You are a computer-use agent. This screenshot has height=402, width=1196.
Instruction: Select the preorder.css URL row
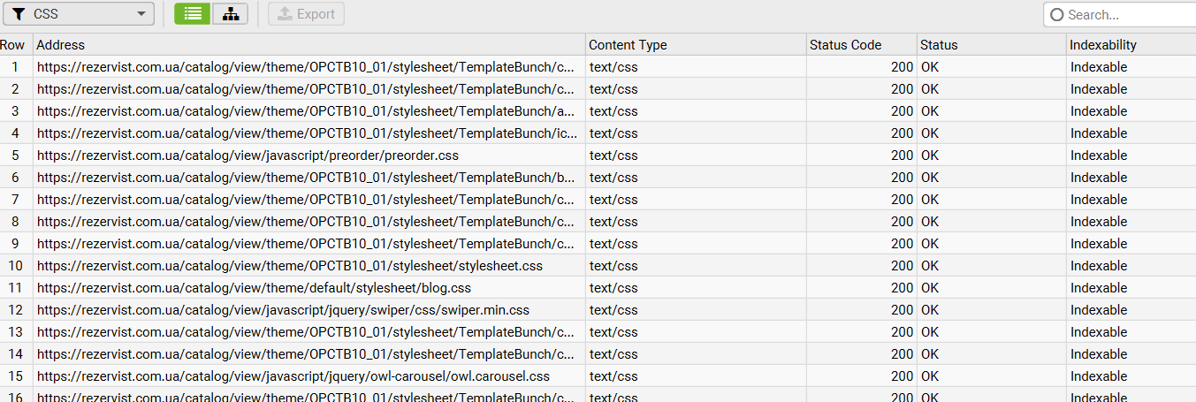(x=248, y=155)
